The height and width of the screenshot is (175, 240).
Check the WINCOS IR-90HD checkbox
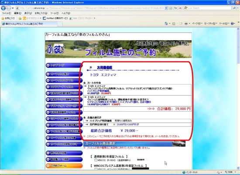[96, 160]
